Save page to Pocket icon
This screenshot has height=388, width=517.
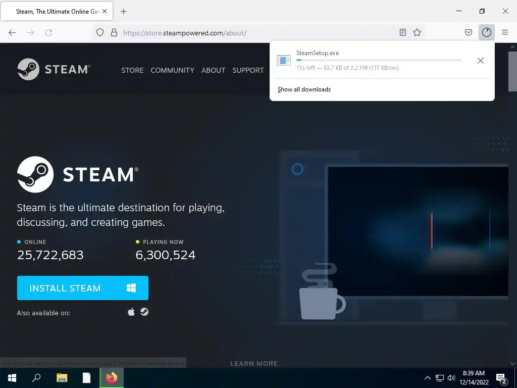pos(469,32)
